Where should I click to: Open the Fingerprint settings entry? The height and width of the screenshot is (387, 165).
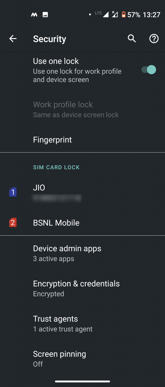tap(52, 140)
